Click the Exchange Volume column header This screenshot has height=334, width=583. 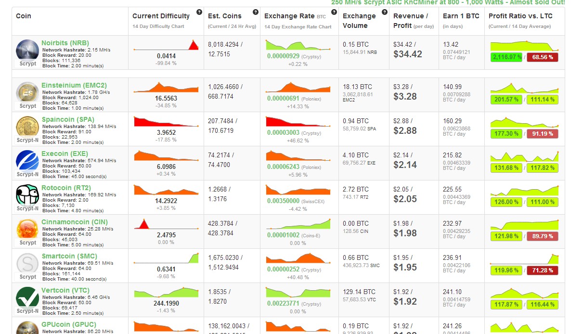click(x=359, y=21)
